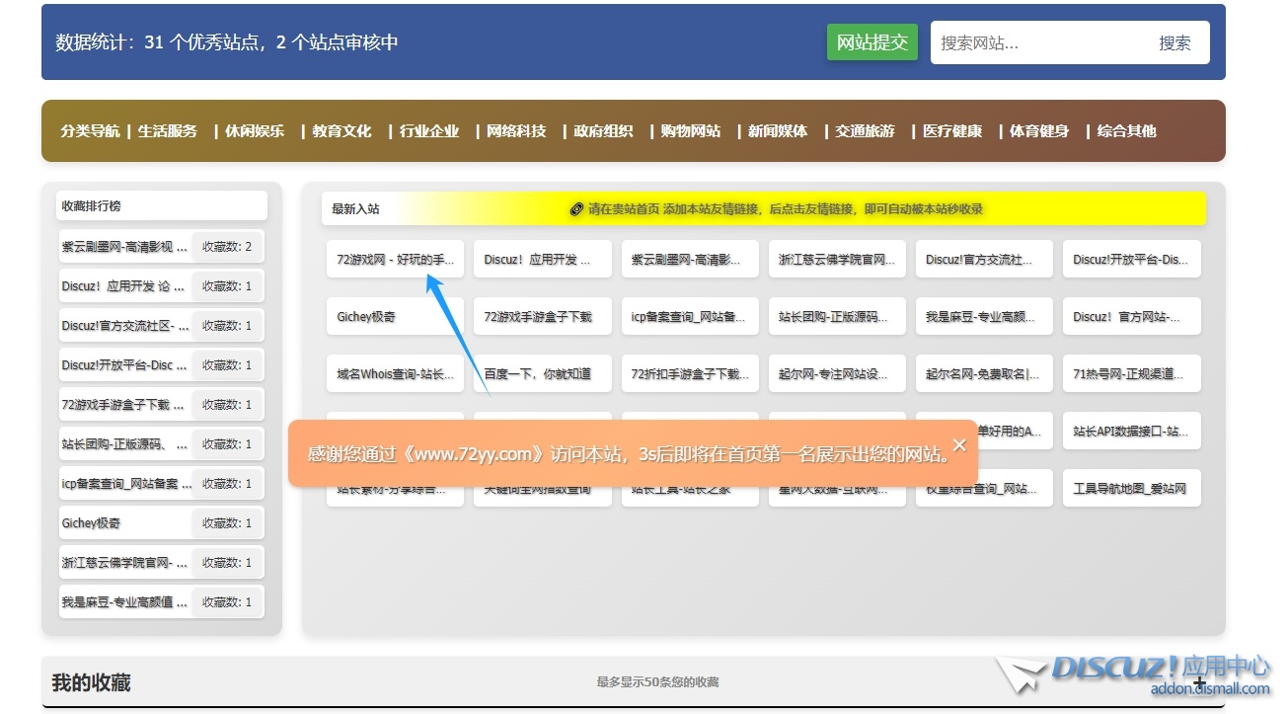Viewport: 1288px width, 714px height.
Task: Open the 72游戏网 site tile
Action: pyautogui.click(x=395, y=260)
